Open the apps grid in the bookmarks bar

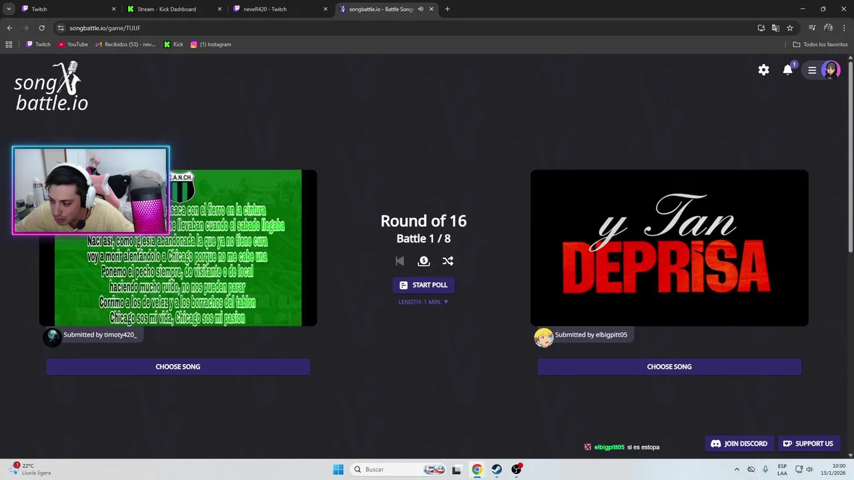click(x=9, y=45)
